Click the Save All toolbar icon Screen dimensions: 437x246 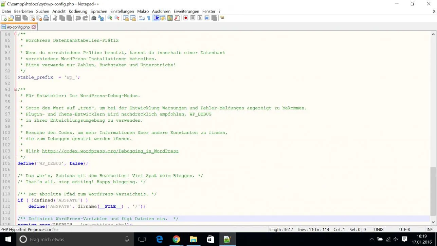click(25, 18)
